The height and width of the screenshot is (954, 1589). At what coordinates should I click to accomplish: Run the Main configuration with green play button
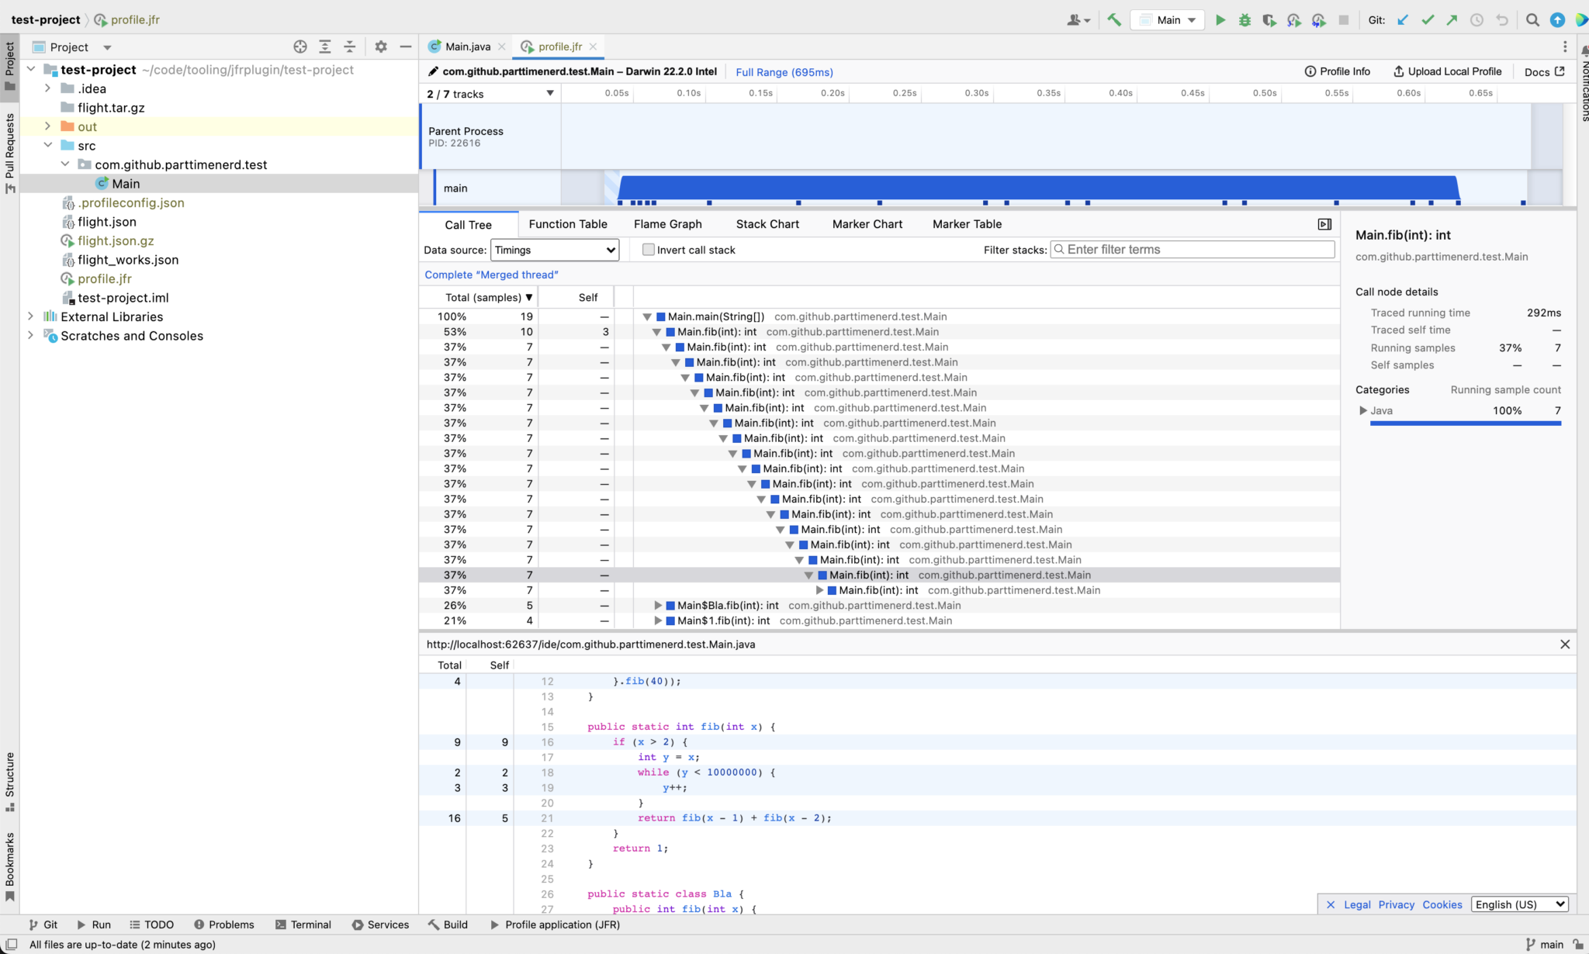[1220, 20]
